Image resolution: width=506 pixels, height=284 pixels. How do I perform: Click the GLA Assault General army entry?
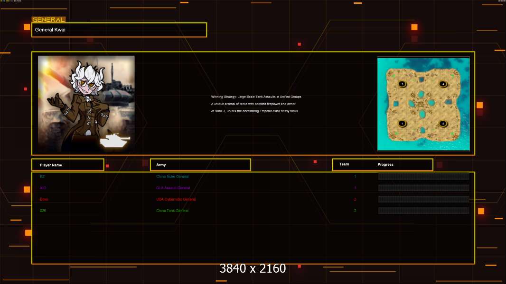click(173, 188)
